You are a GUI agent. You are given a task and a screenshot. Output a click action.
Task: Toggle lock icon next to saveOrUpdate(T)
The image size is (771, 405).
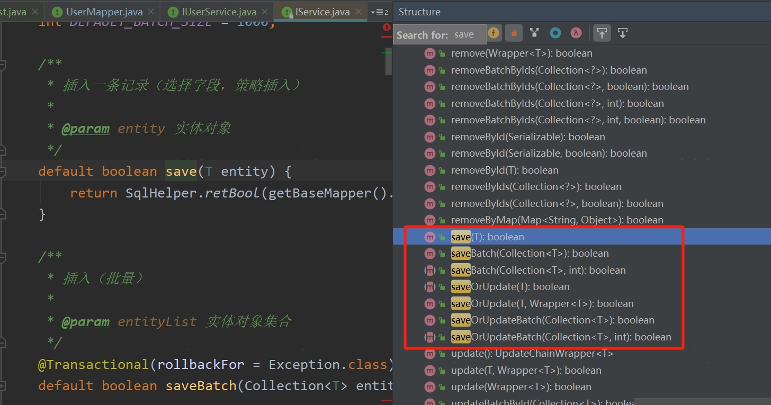[442, 286]
